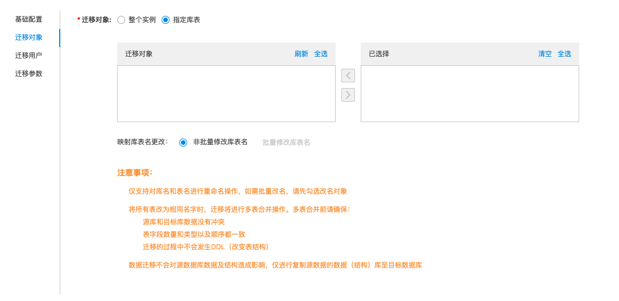Choose the 指定库表 radio option
The height and width of the screenshot is (301, 619).
(166, 20)
